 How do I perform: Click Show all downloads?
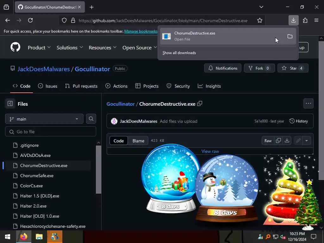pos(179,53)
